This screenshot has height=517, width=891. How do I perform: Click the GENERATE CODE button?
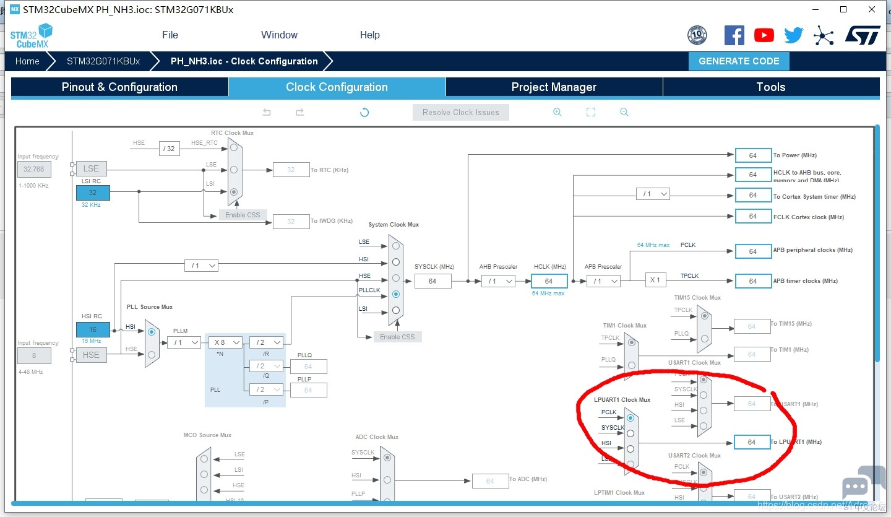(739, 61)
